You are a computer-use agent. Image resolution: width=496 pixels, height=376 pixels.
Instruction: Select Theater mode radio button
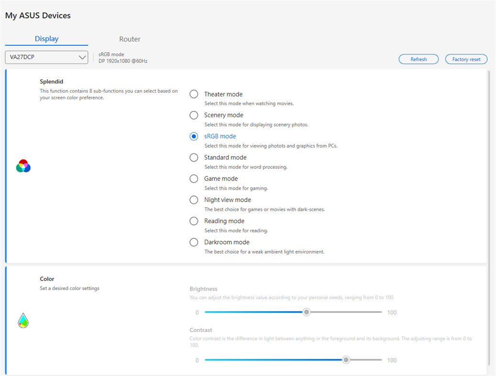[194, 94]
